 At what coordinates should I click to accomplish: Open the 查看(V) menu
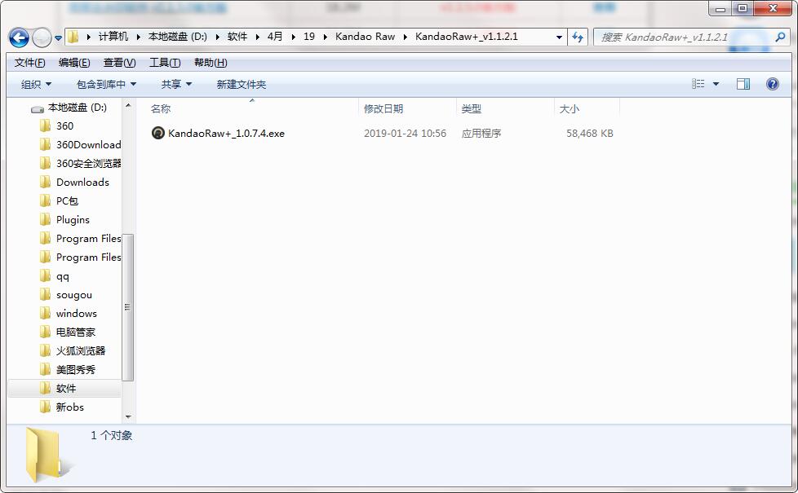click(x=120, y=63)
